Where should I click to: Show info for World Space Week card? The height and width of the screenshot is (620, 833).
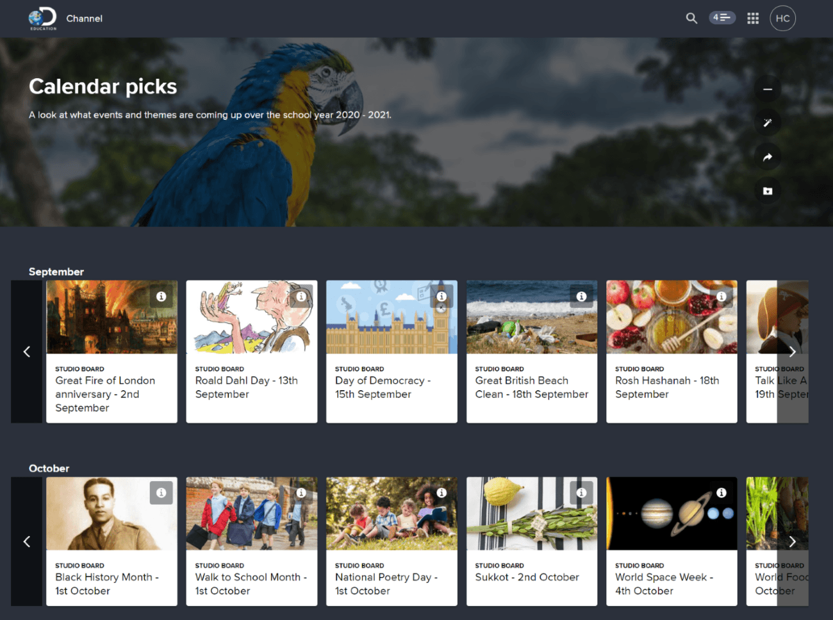pos(722,493)
